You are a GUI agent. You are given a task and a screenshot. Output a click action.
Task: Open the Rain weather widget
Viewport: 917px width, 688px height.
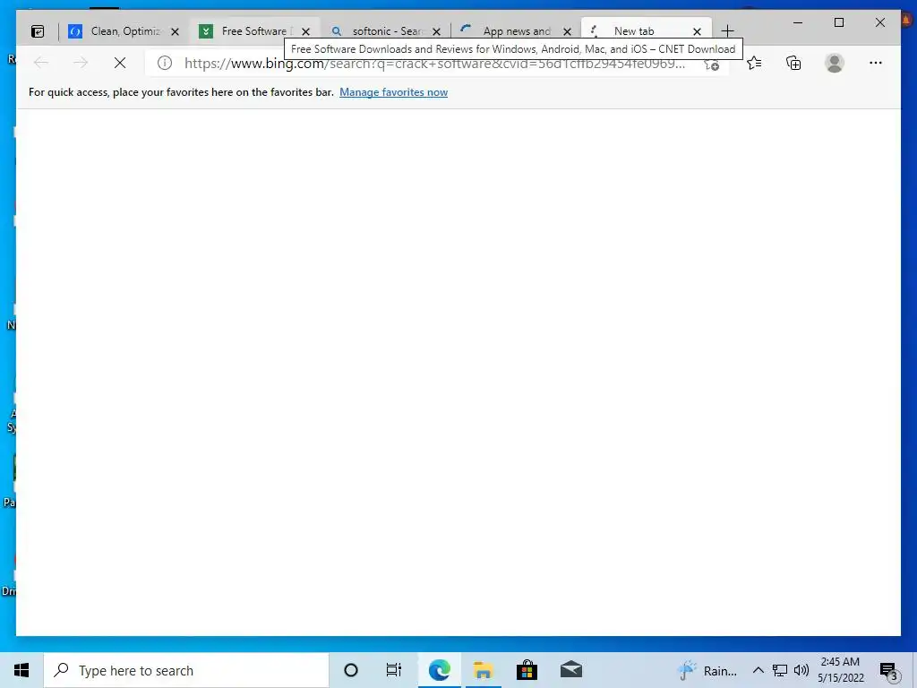coord(707,670)
